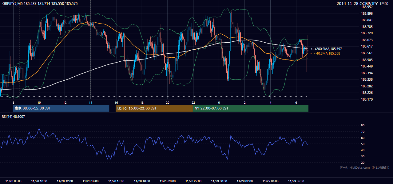Click the 185.673 price axis label
This screenshot has height=184, width=393.
(367, 40)
